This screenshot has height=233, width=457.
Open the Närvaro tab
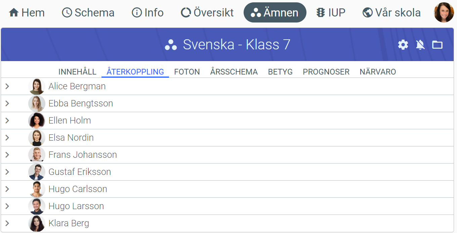(x=378, y=72)
